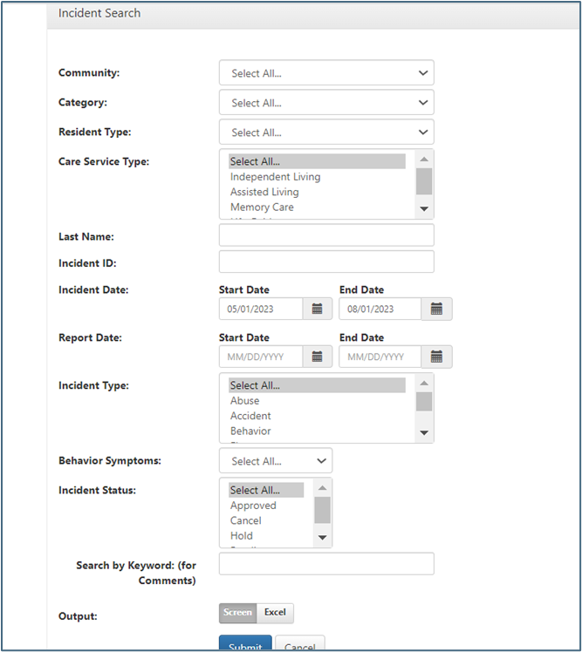Expand the Community dropdown

tap(326, 73)
